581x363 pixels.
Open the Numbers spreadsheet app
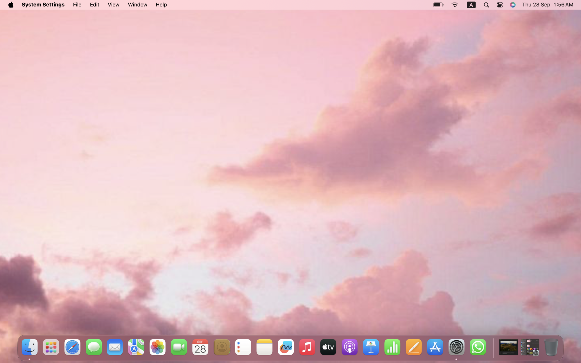coord(392,347)
